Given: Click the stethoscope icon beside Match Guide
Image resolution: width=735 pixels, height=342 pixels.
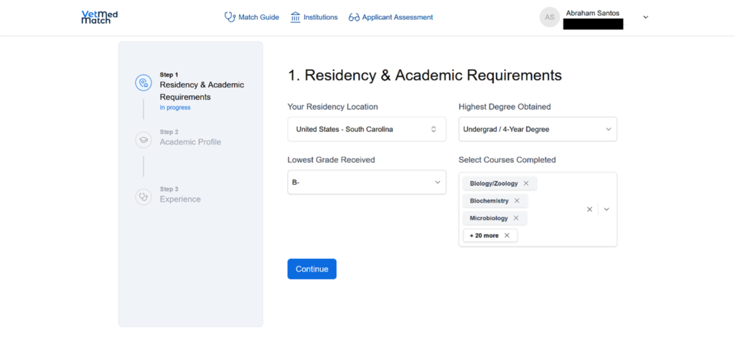Looking at the screenshot, I should (230, 17).
